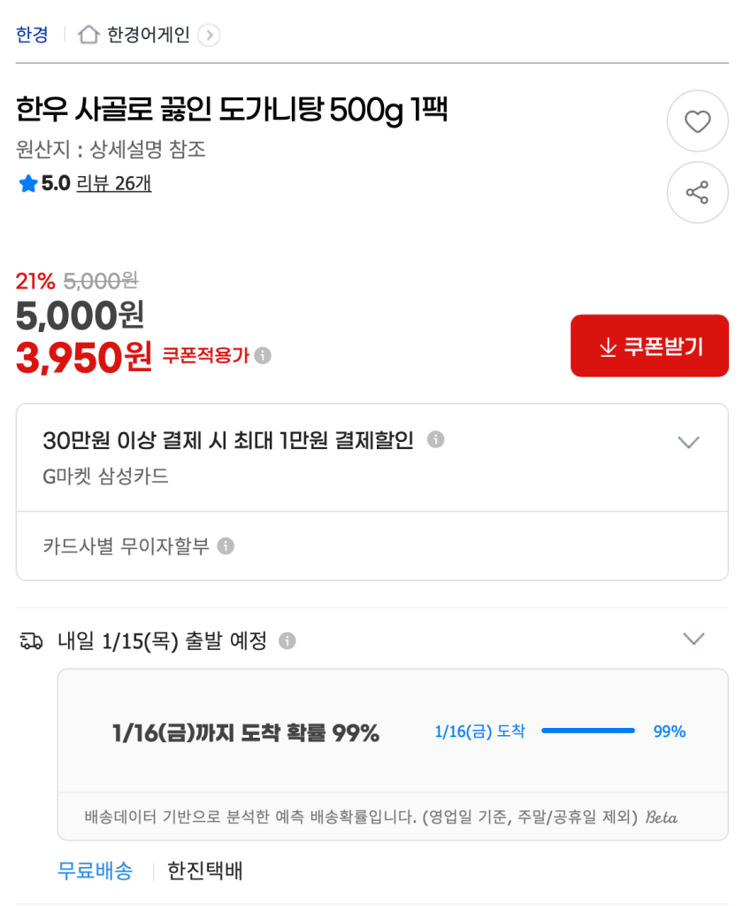Expand the 내일 출발 예정 delivery section

694,639
